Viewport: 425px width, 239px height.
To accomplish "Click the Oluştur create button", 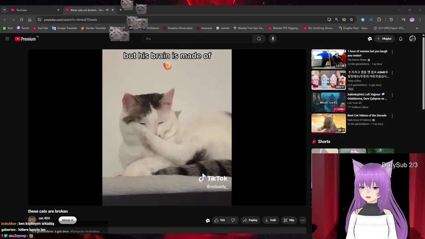I will pos(384,39).
